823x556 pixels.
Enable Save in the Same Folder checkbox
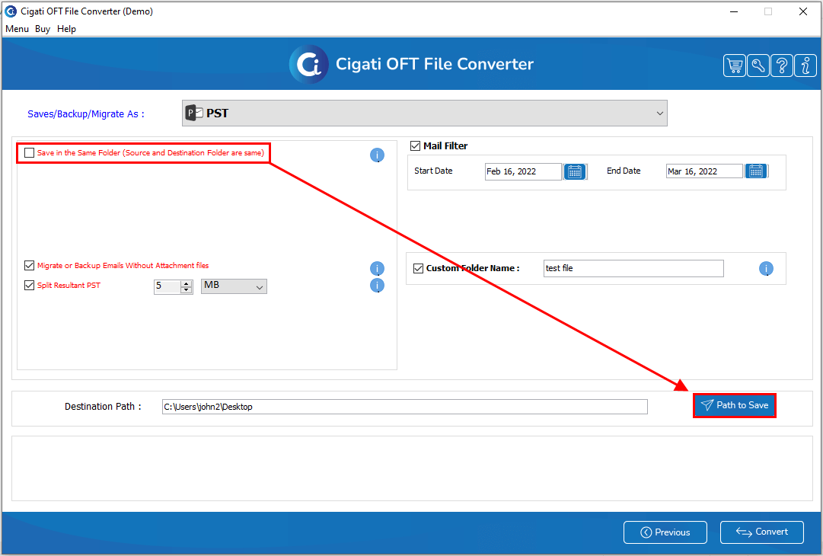pos(30,153)
